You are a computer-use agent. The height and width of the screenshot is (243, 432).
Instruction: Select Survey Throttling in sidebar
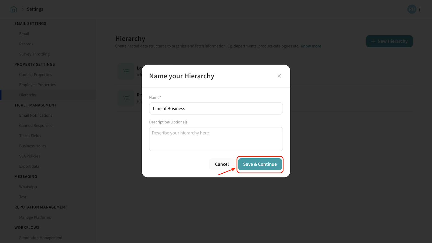click(34, 54)
